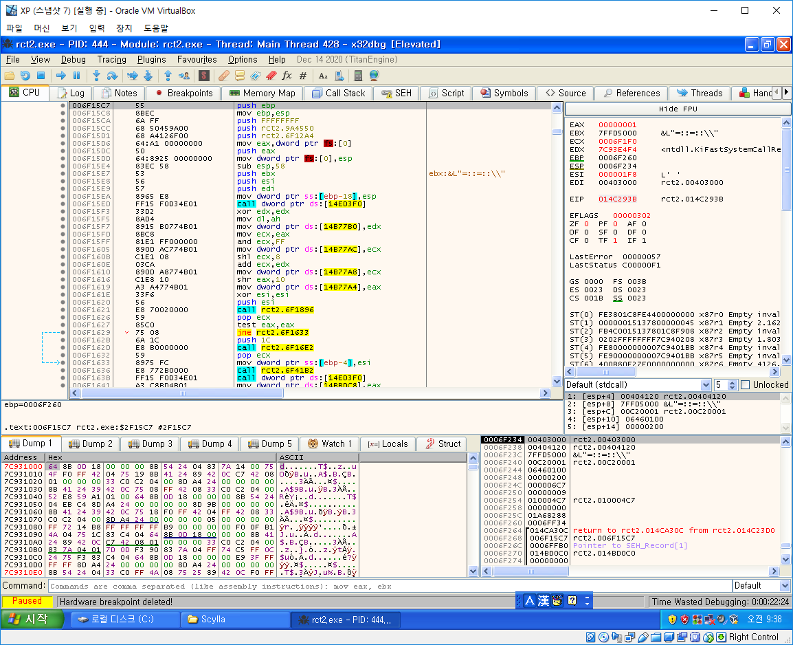Image resolution: width=793 pixels, height=645 pixels.
Task: Toggle breakpoint at address 006F15ED
Action: click(x=63, y=204)
